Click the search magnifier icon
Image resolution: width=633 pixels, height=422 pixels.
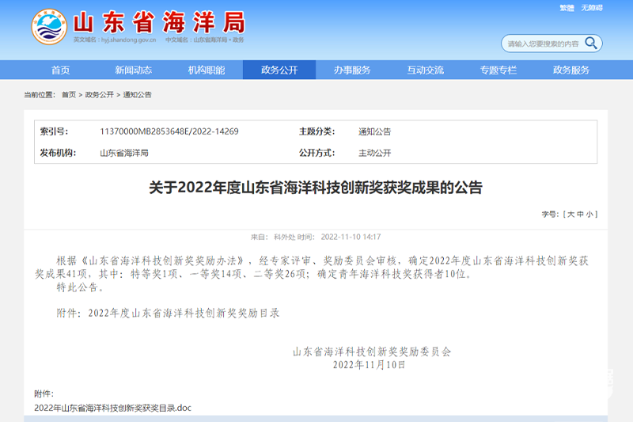[590, 43]
